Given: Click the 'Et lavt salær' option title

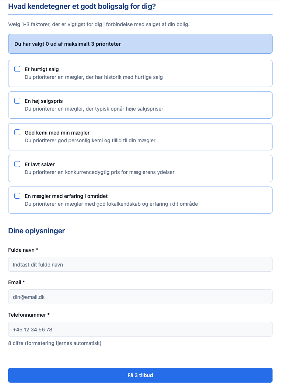Looking at the screenshot, I should coord(39,164).
